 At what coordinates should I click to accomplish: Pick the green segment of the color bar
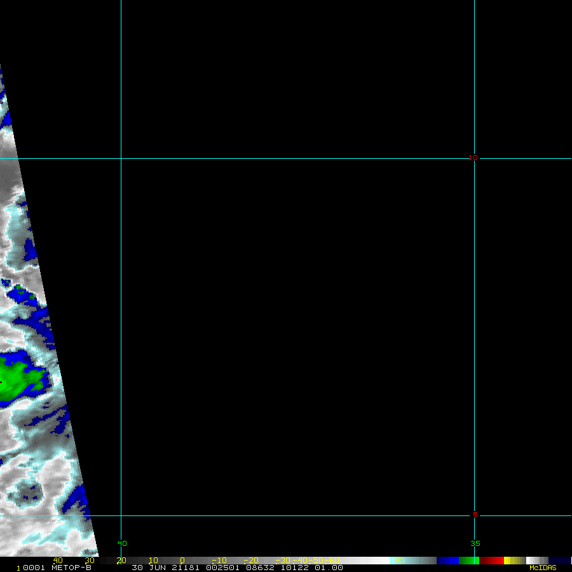pos(469,561)
